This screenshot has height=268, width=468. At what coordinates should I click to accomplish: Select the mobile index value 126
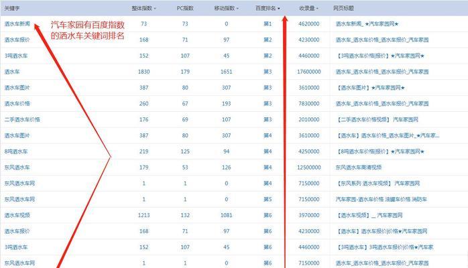226,167
